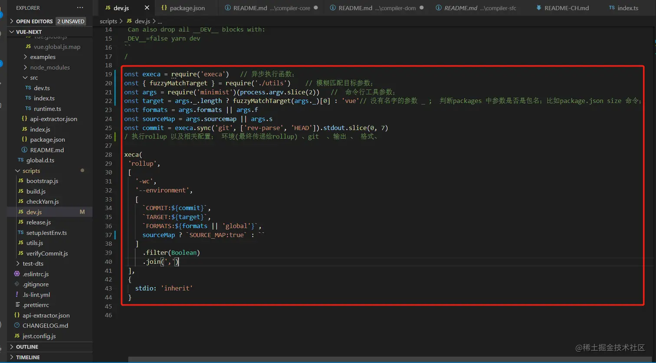The image size is (656, 363).
Task: Click the "_DEV__=false yarn dev" text on line 15
Action: point(162,39)
